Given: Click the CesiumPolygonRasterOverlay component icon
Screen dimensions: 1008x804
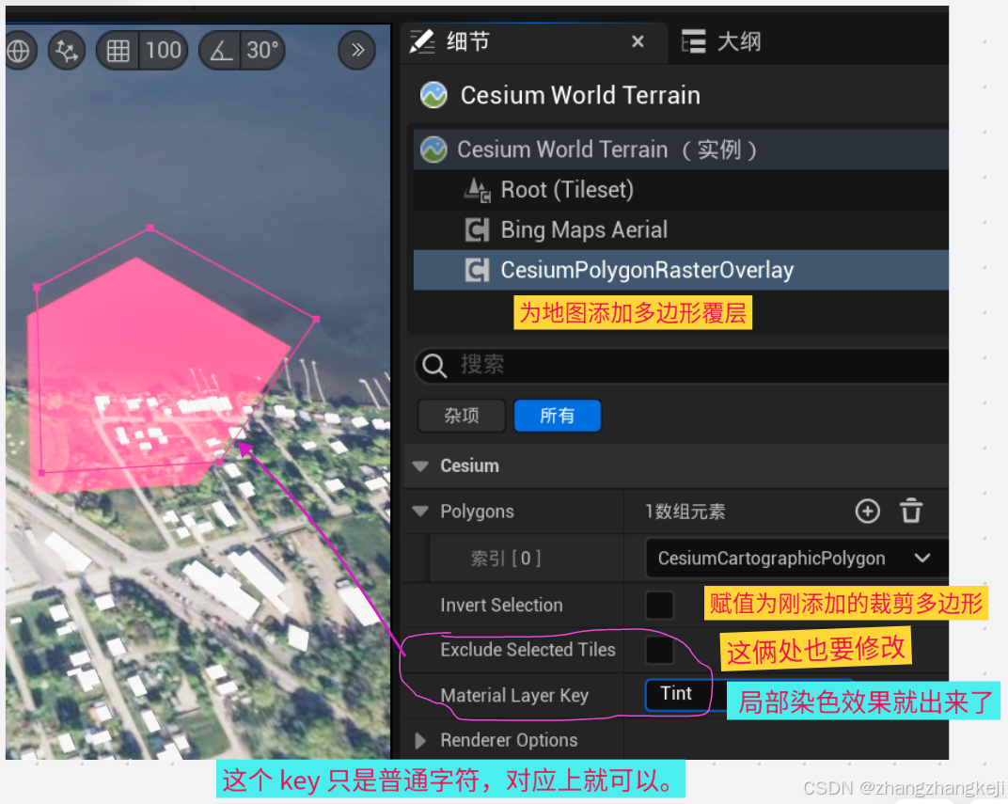Looking at the screenshot, I should (x=477, y=270).
